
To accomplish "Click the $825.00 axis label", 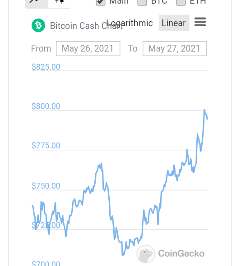I will (46, 66).
